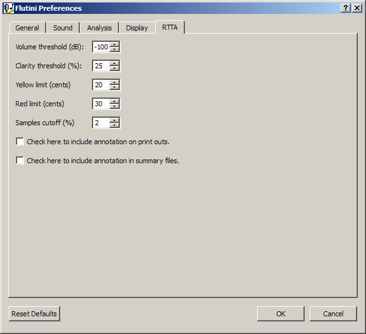This screenshot has width=366, height=334.
Task: Go to the Display tab
Action: click(x=137, y=28)
